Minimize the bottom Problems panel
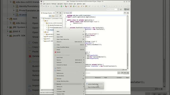170x95 pixels. [125, 73]
